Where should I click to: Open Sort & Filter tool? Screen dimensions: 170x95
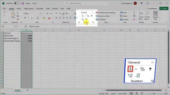click(x=141, y=16)
